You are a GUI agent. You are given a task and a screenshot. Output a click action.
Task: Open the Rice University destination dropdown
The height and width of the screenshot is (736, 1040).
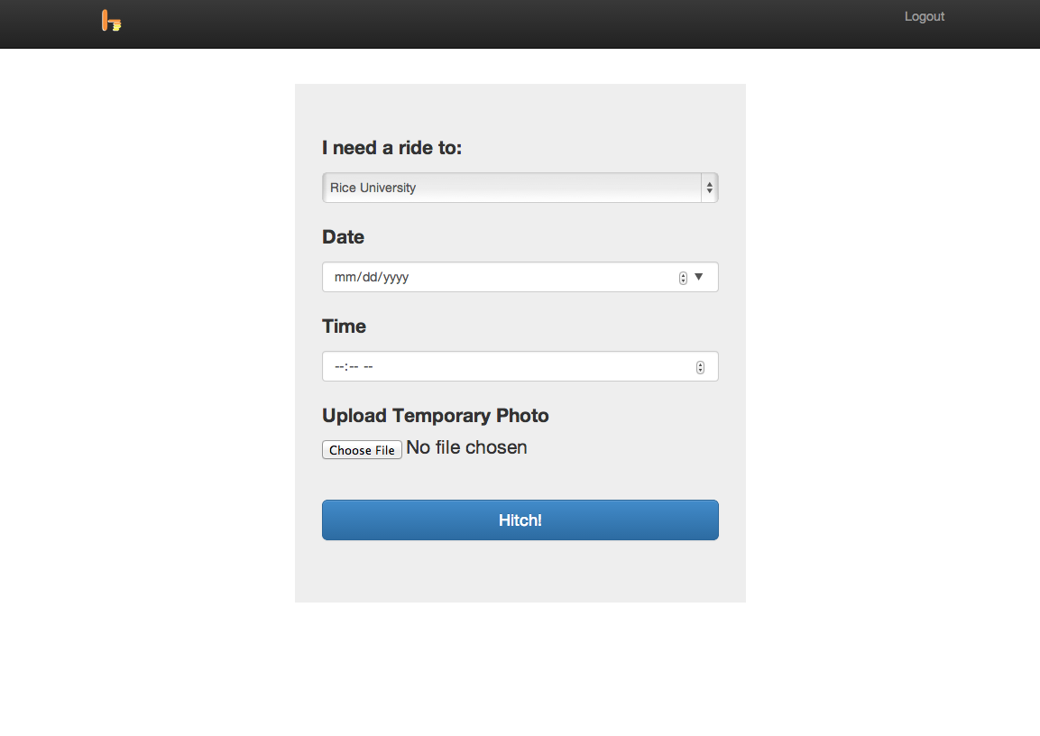[511, 188]
